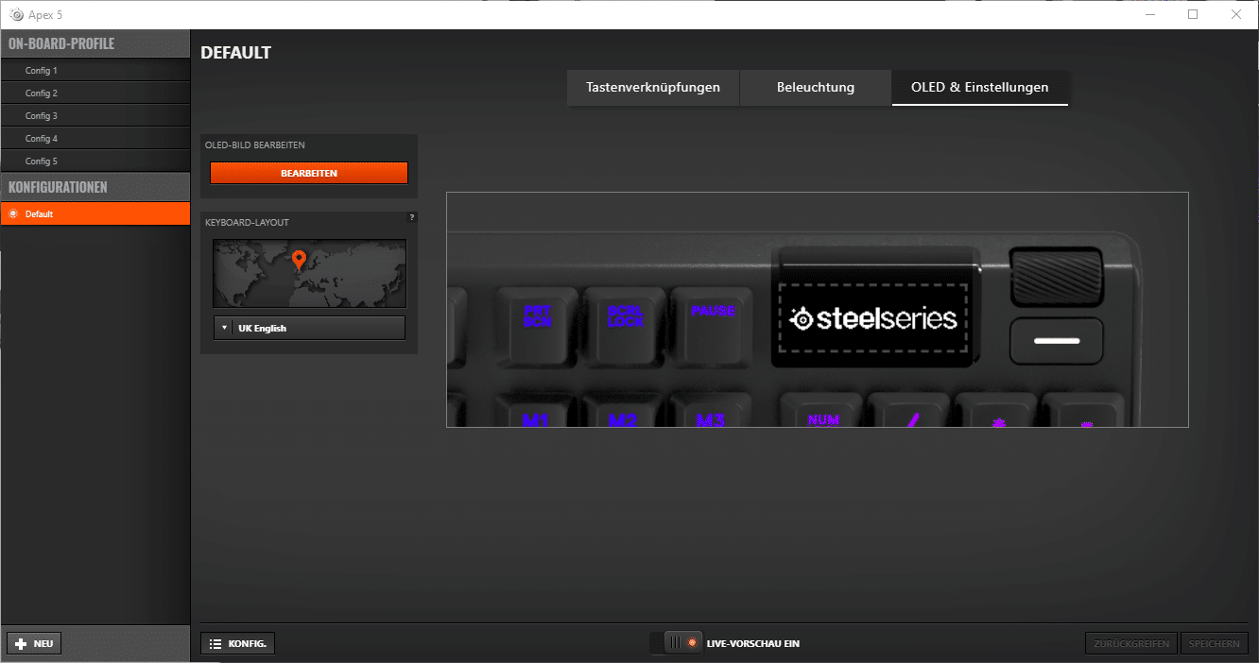The width and height of the screenshot is (1259, 663).
Task: Select the Default configuration entry
Action: click(x=95, y=214)
